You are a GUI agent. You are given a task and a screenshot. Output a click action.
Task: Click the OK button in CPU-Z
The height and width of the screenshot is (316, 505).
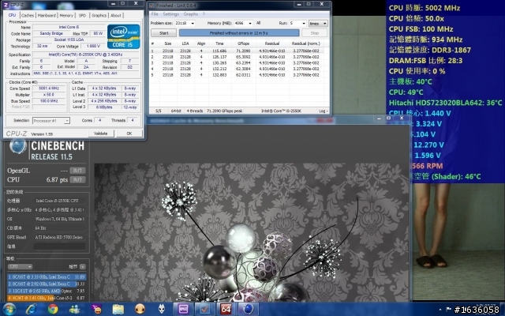pos(129,134)
